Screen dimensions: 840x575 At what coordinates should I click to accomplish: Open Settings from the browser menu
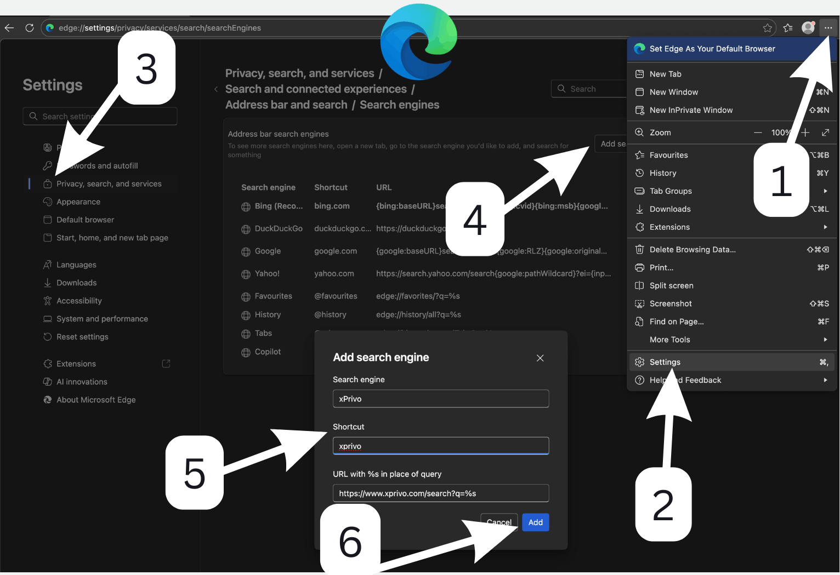(732, 362)
